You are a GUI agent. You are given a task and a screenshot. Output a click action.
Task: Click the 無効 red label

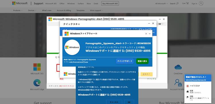(62, 79)
